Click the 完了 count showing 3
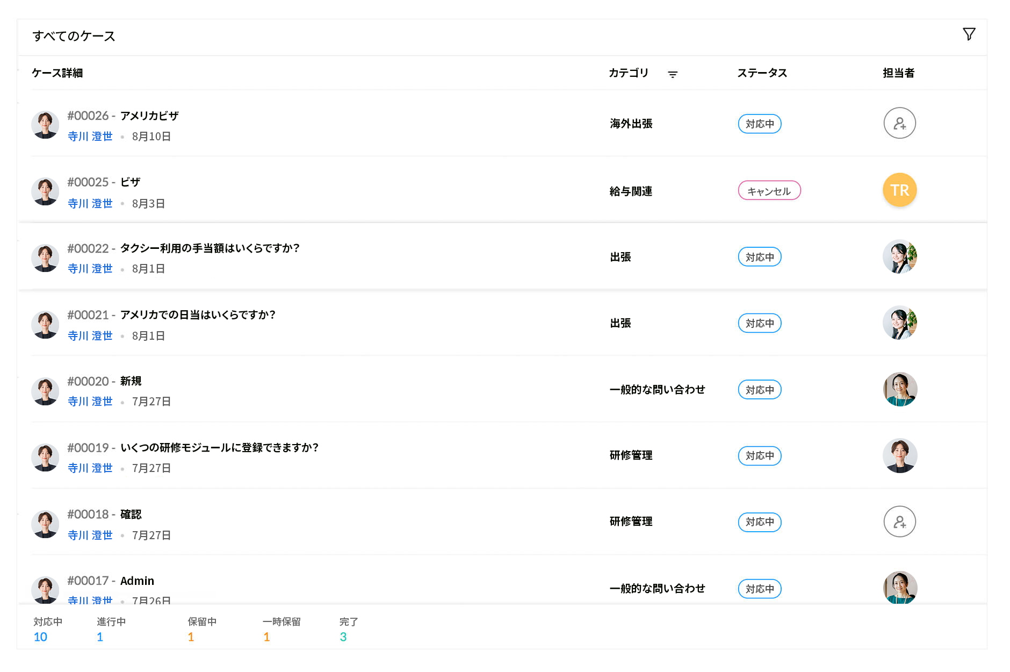Image resolution: width=1010 pixels, height=672 pixels. point(343,637)
